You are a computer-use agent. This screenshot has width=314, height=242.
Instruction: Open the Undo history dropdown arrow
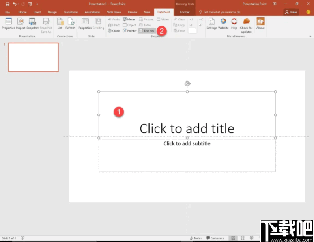point(18,4)
